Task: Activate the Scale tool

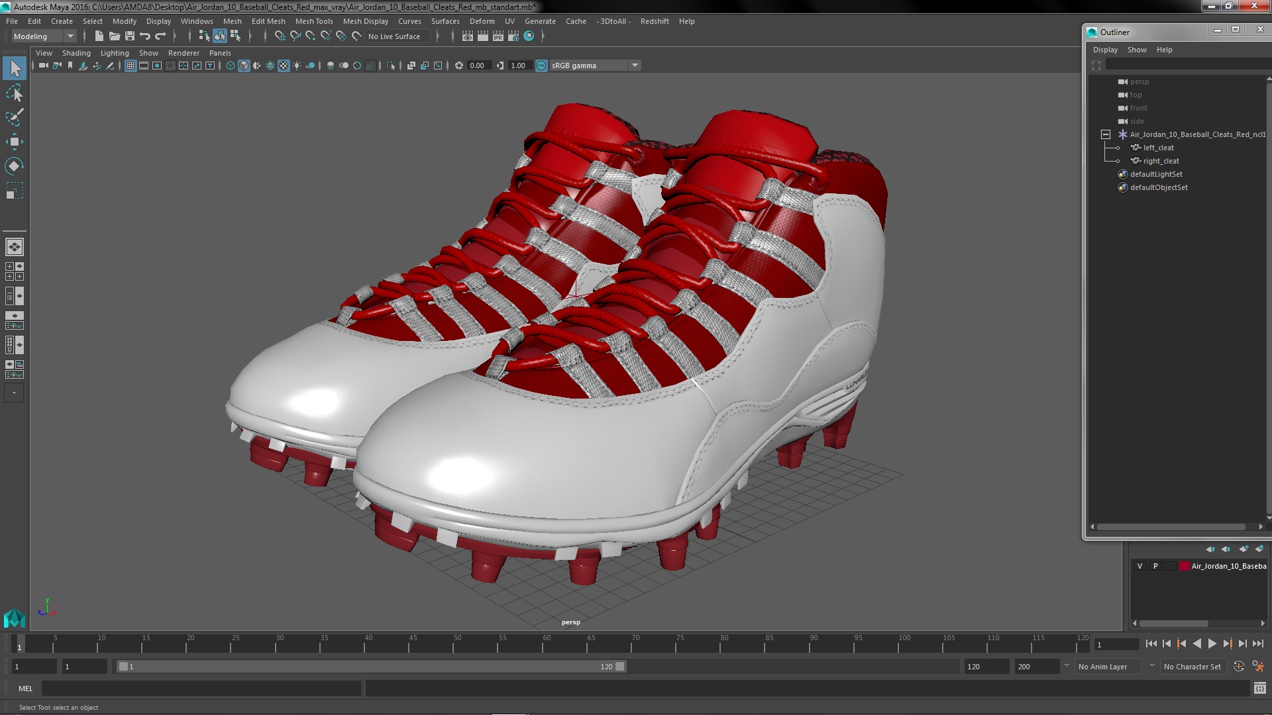Action: (x=15, y=191)
